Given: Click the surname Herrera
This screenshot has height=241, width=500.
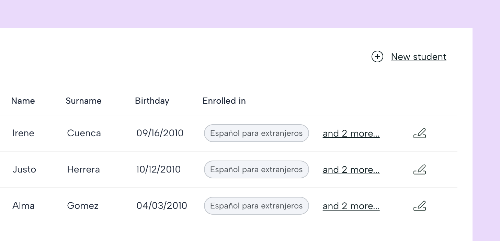Looking at the screenshot, I should [x=83, y=169].
